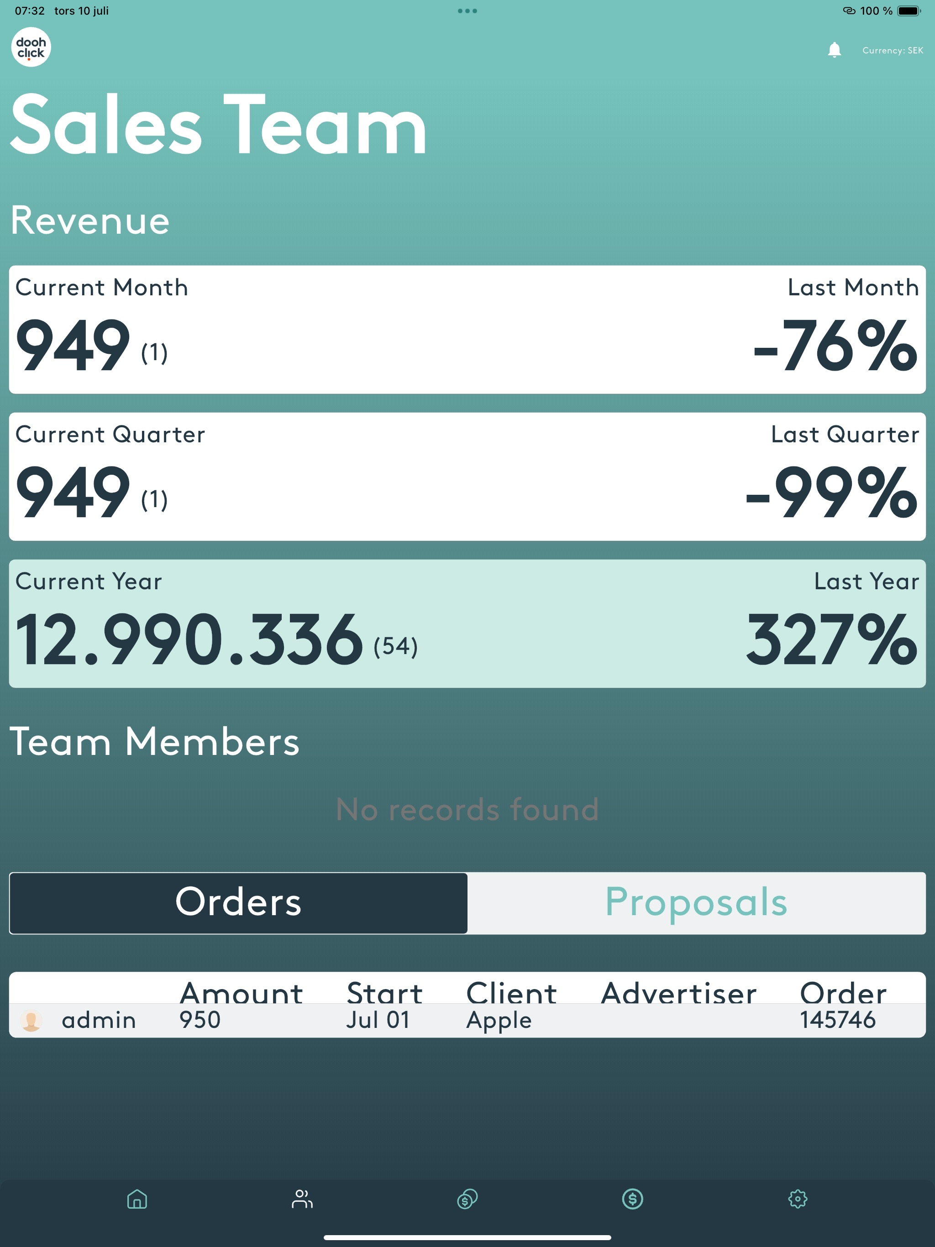Viewport: 935px width, 1247px height.
Task: Sort orders by Client column header
Action: [x=511, y=993]
